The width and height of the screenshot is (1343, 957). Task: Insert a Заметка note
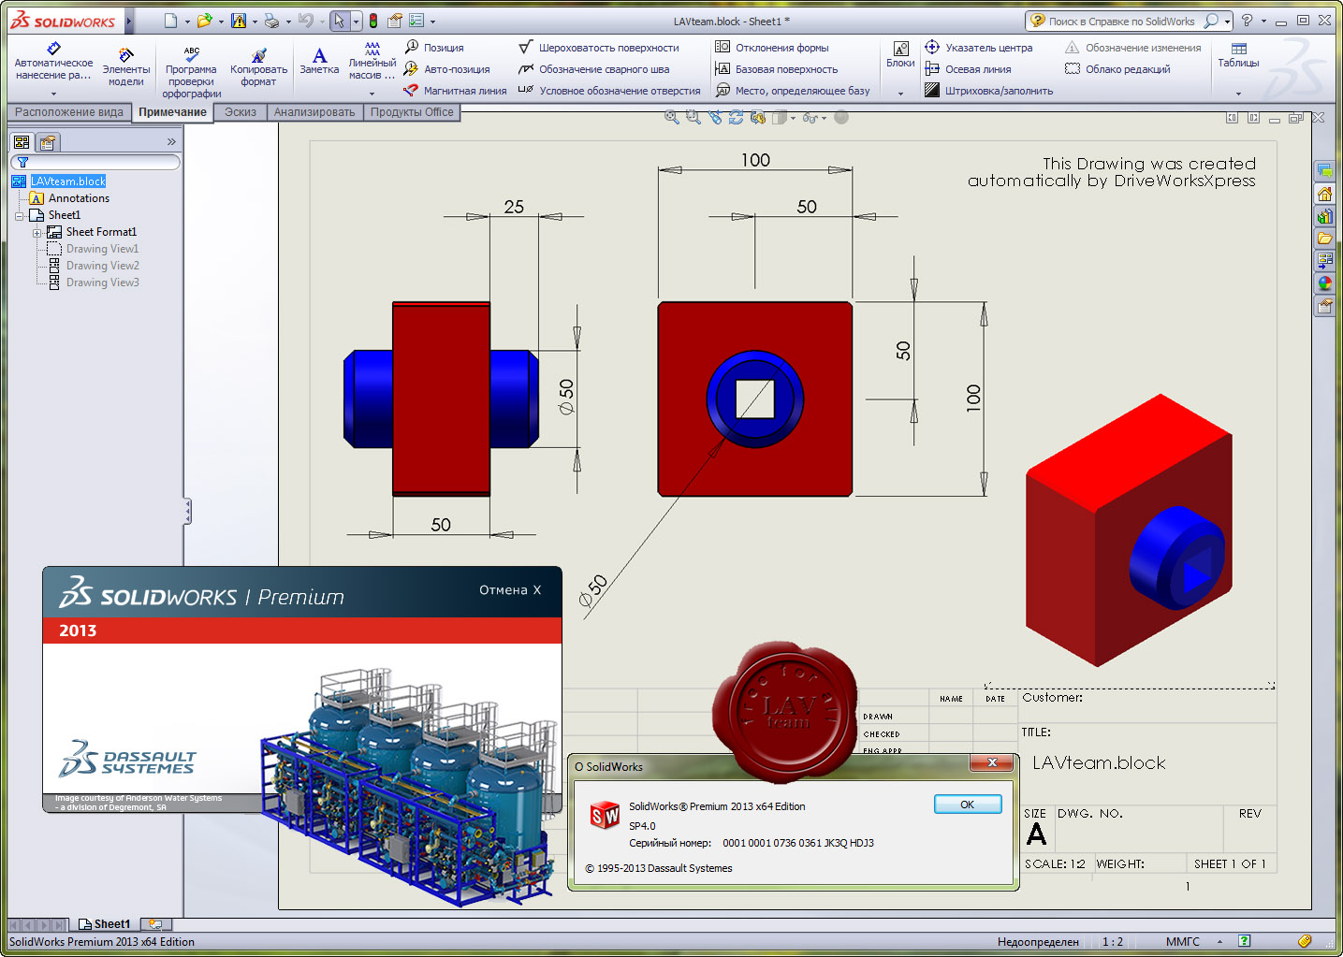point(319,61)
